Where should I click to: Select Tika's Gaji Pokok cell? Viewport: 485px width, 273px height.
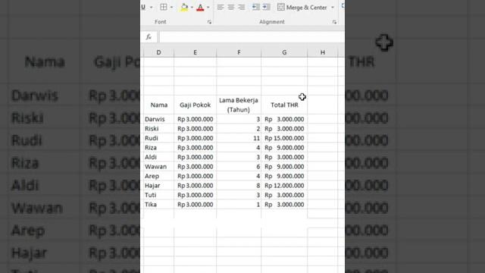[x=196, y=205]
